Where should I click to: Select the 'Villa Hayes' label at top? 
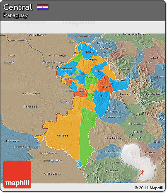coord(38,35)
